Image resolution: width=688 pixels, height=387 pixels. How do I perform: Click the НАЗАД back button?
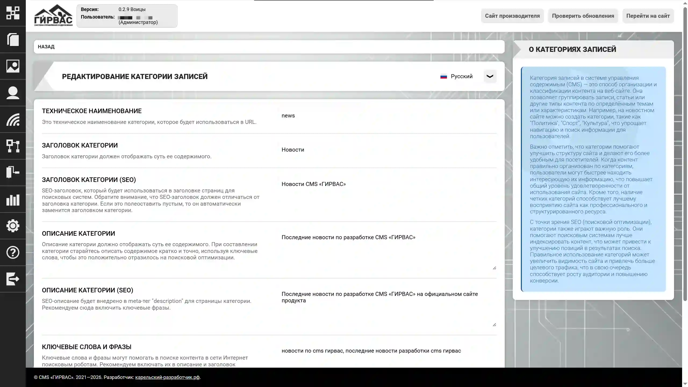point(46,46)
